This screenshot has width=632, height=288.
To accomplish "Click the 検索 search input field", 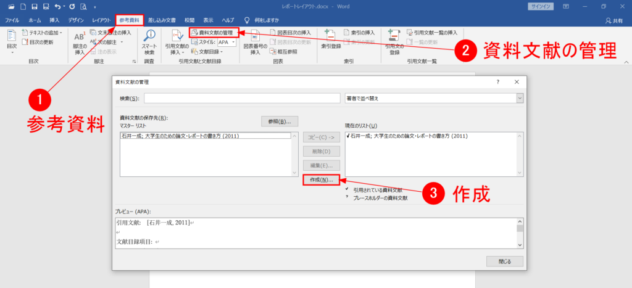I will click(x=242, y=98).
